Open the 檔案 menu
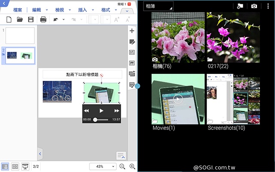The height and width of the screenshot is (172, 275). [x=18, y=9]
